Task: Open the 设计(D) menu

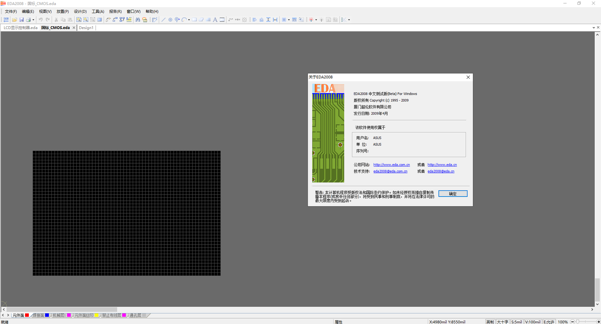Action: click(x=81, y=11)
